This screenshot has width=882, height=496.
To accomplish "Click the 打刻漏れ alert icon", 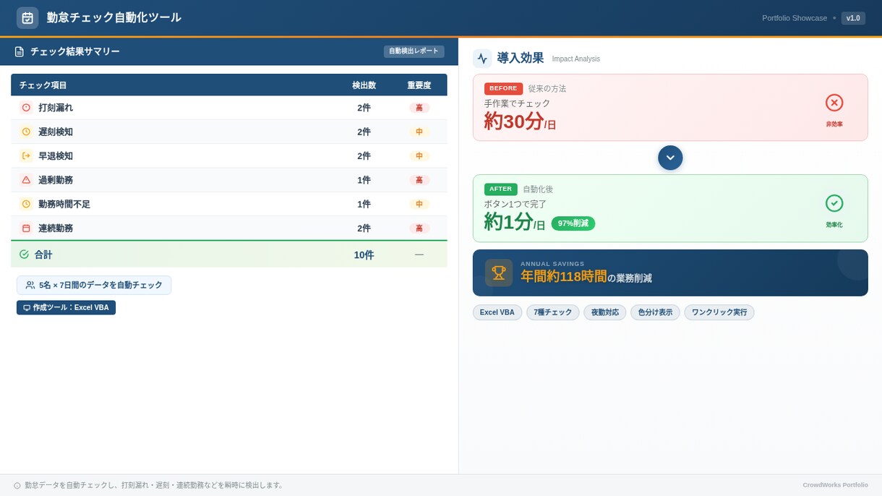I will (26, 108).
